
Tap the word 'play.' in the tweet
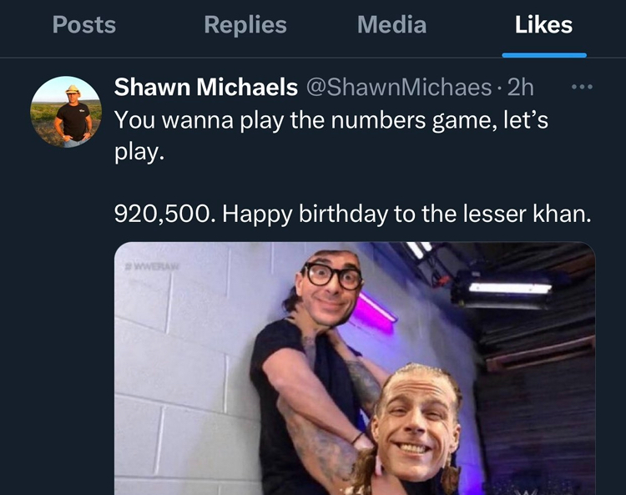[x=139, y=153]
